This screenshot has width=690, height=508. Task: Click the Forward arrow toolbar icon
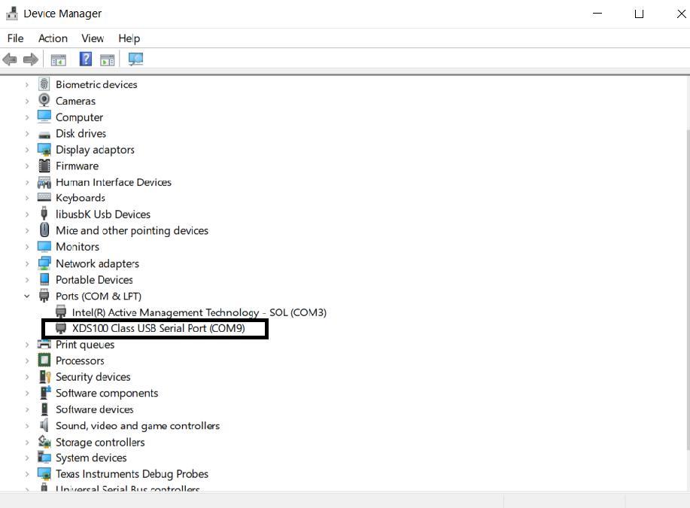[x=30, y=59]
